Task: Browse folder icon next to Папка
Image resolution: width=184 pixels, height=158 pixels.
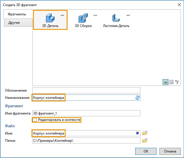Action: (x=145, y=140)
